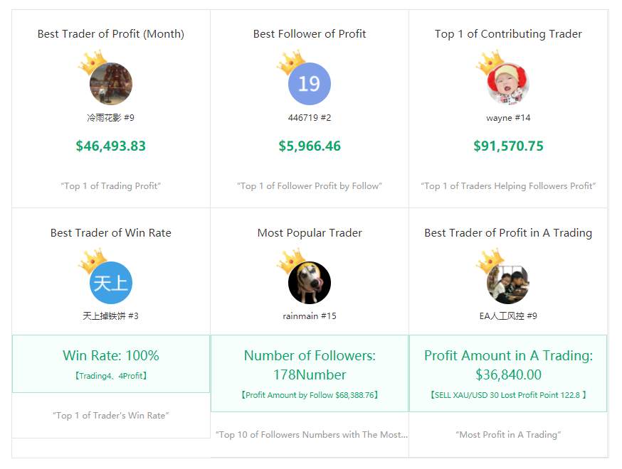Open 冷雨花影 trader avatar photo
The width and height of the screenshot is (622, 469).
(x=111, y=84)
